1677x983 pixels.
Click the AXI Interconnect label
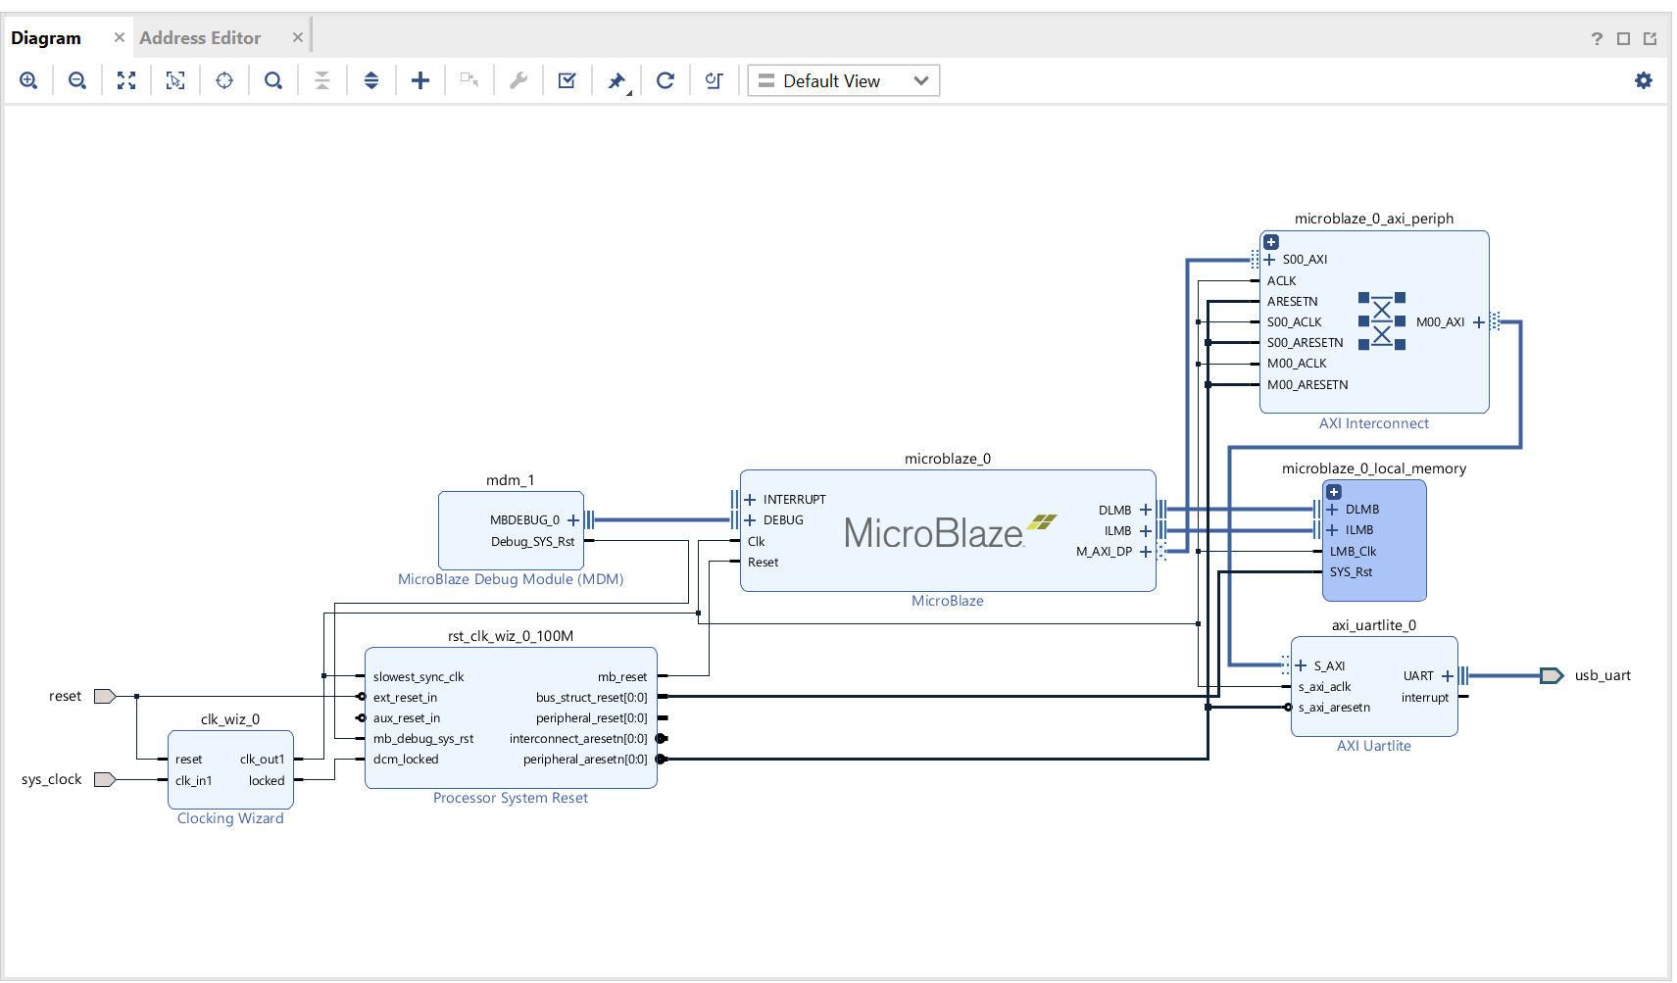pyautogui.click(x=1374, y=423)
